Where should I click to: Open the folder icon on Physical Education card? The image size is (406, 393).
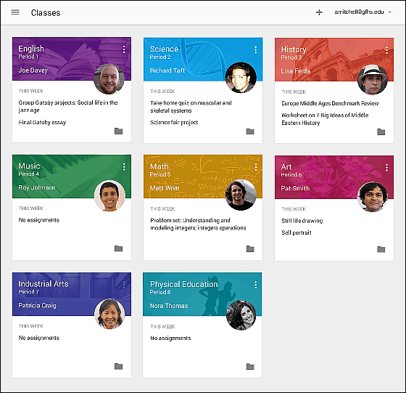[x=250, y=366]
